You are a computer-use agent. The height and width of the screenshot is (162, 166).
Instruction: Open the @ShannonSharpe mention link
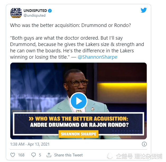[97, 57]
